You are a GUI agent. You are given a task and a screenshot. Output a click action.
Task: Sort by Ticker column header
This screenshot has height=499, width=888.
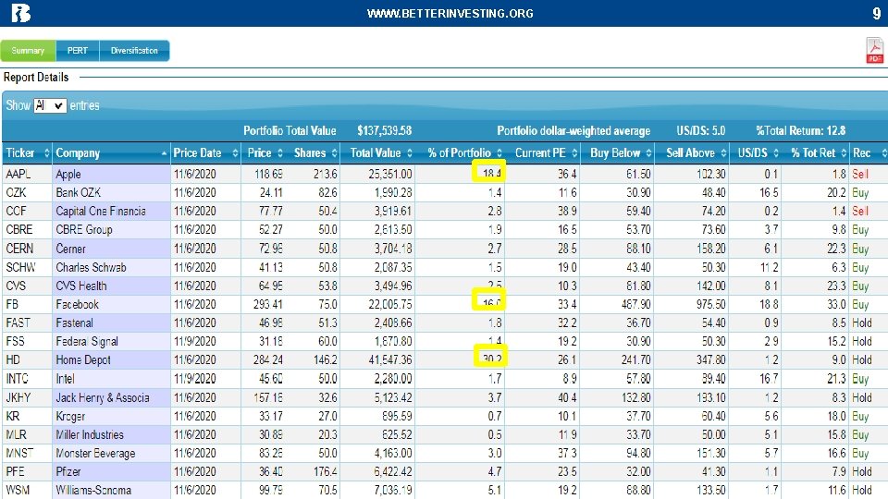pos(27,152)
